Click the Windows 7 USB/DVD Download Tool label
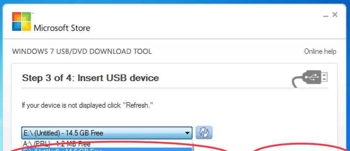Image resolution: width=350 pixels, height=151 pixels. pyautogui.click(x=82, y=51)
